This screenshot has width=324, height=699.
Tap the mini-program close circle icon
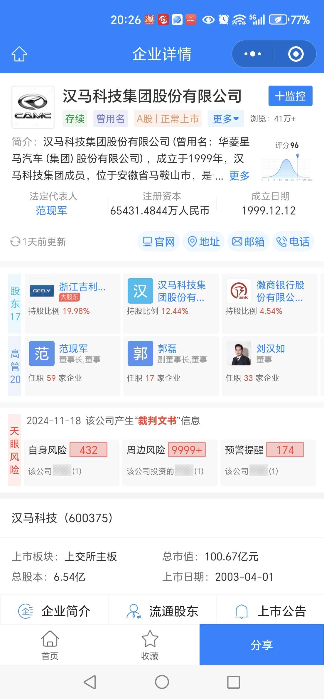click(296, 54)
